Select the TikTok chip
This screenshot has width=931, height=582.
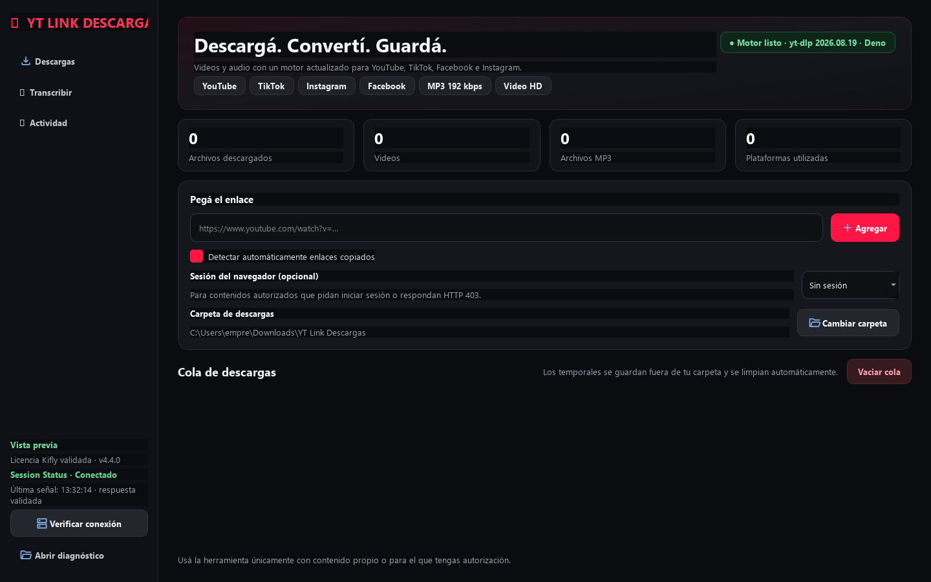pos(272,86)
